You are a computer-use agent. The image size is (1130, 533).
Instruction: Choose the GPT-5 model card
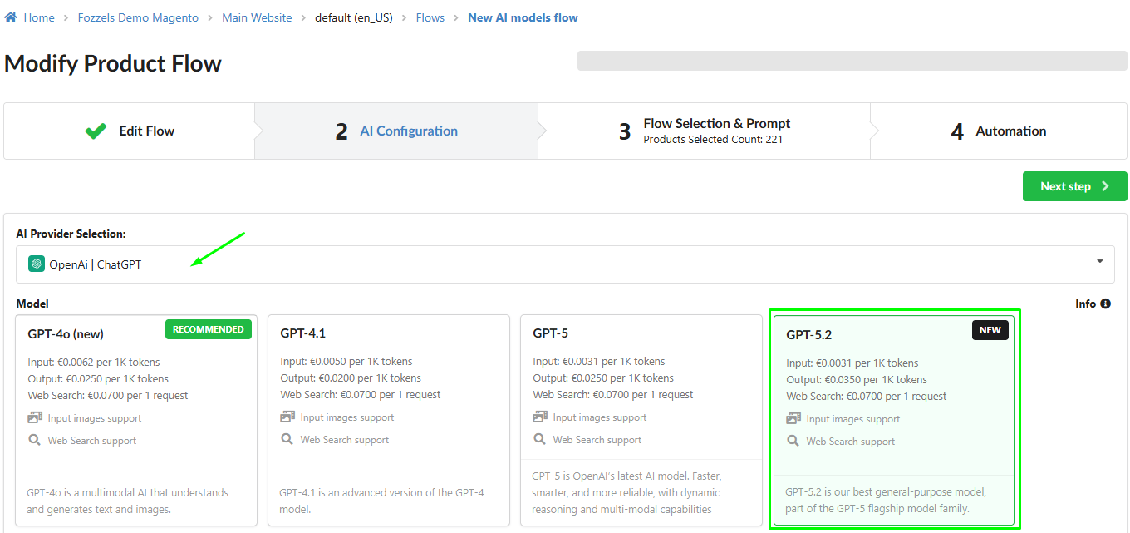click(641, 420)
